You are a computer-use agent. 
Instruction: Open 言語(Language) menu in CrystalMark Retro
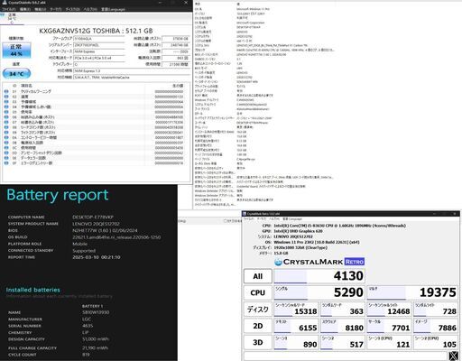292,219
